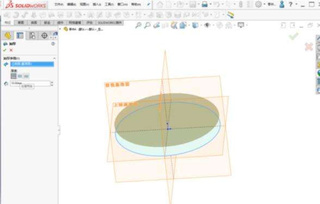Viewport: 320px width, 204px height.
Task: Click the Save icon in top toolbar
Action: [193, 4]
